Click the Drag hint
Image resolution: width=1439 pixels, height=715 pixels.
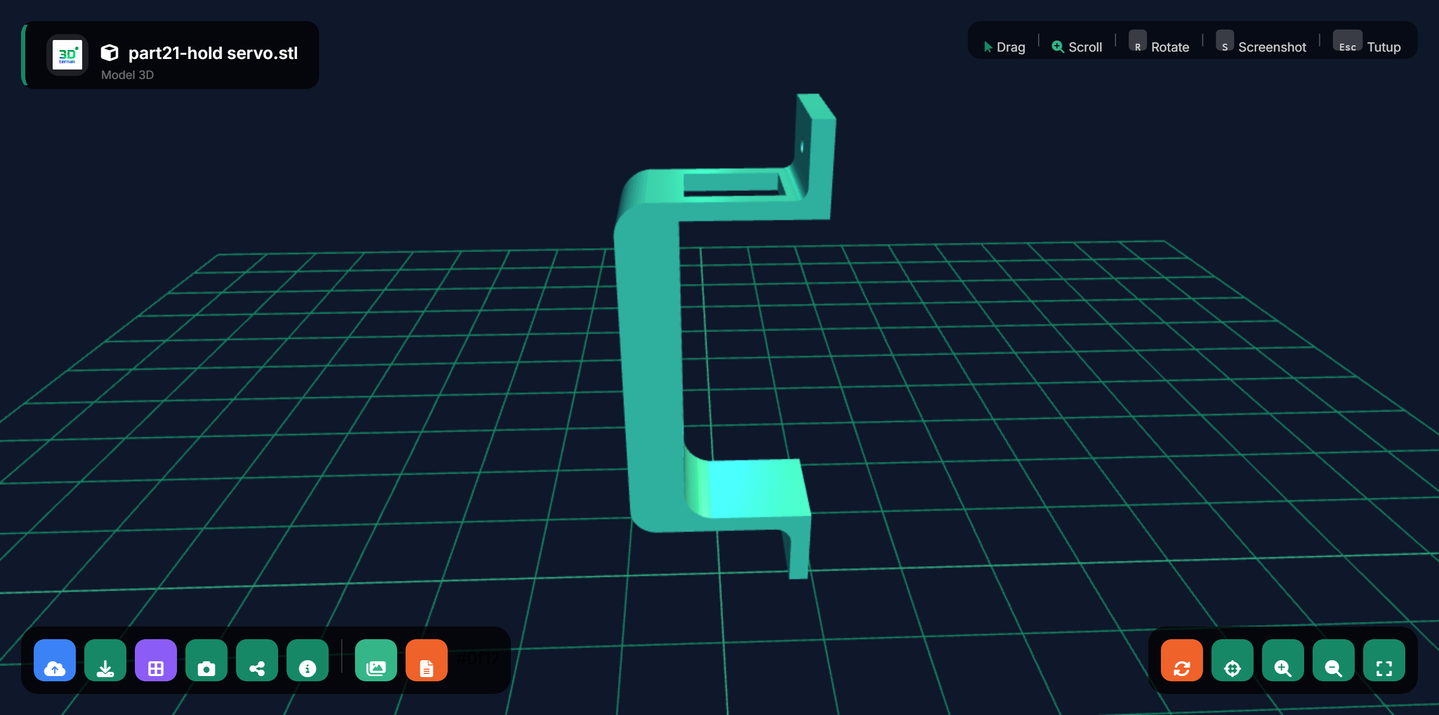[1004, 47]
